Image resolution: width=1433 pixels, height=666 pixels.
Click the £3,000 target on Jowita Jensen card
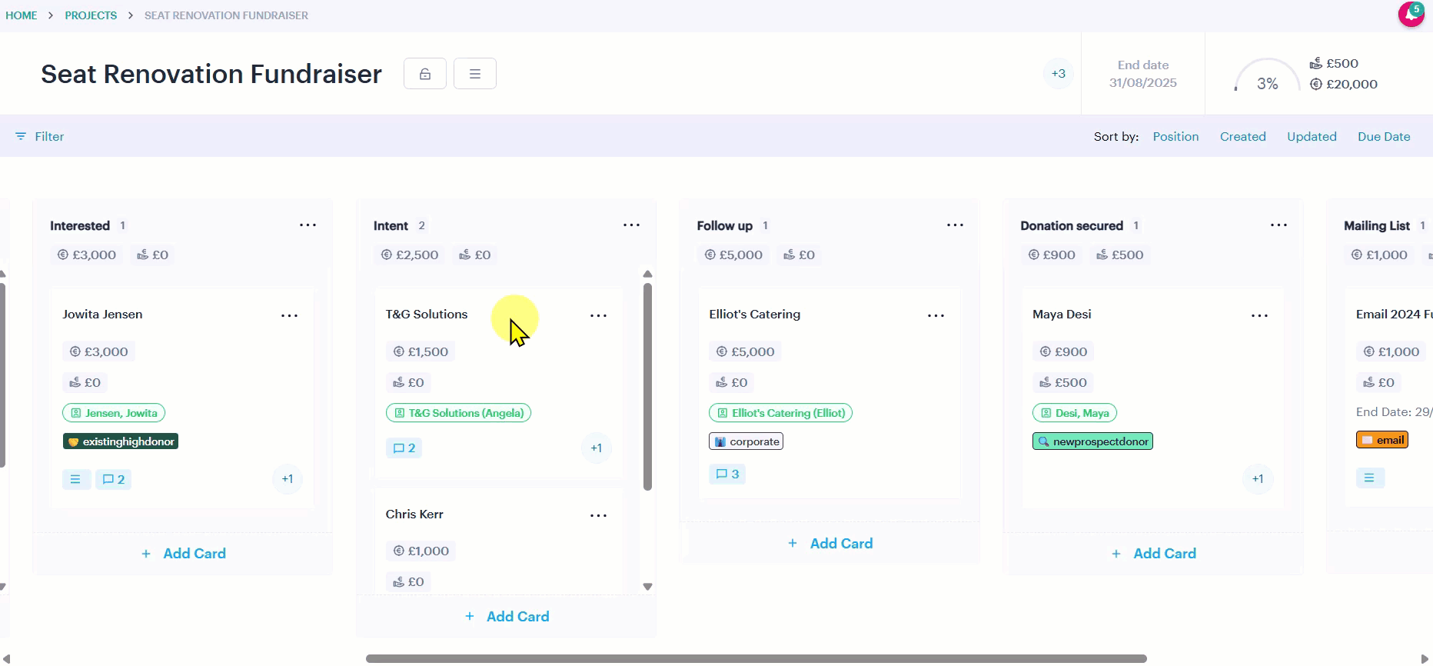coord(98,351)
